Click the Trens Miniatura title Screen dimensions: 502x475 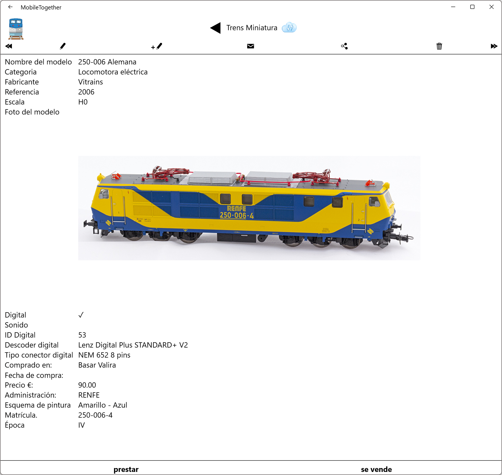pos(252,28)
